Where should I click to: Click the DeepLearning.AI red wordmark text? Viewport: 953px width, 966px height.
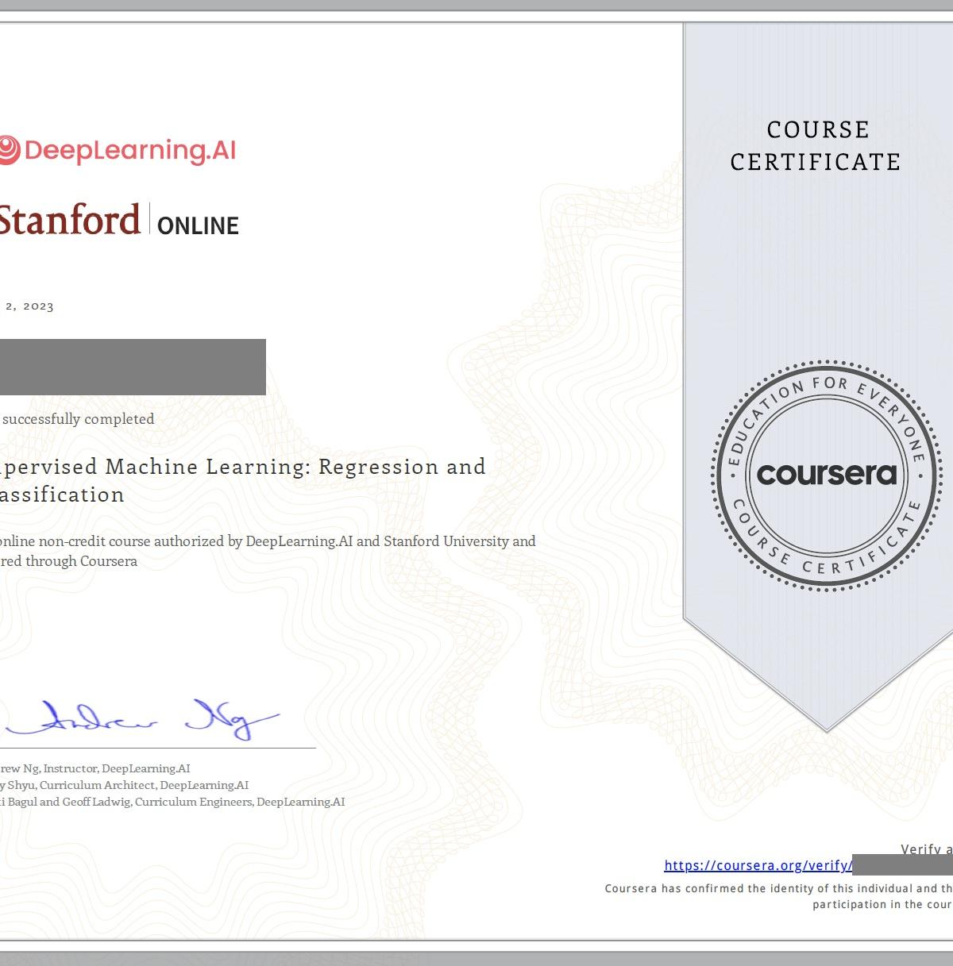coord(130,151)
